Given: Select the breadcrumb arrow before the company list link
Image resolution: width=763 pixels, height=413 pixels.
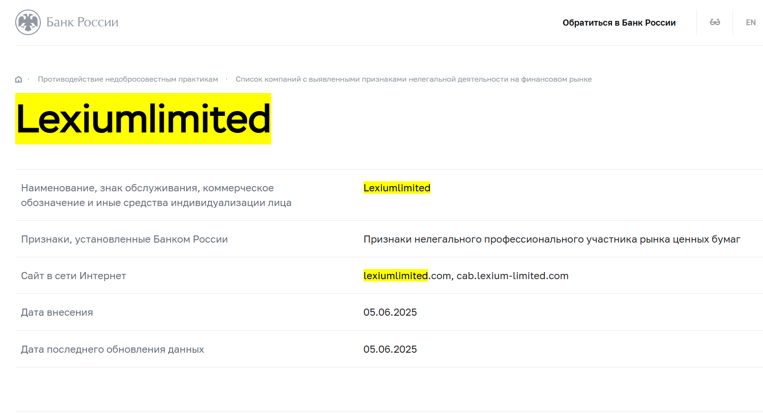Looking at the screenshot, I should click(227, 79).
